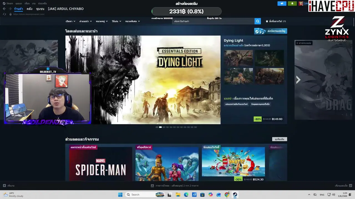This screenshot has width=355, height=199.
Task: Go back with the Steam back arrow
Action: pyautogui.click(x=4, y=9)
